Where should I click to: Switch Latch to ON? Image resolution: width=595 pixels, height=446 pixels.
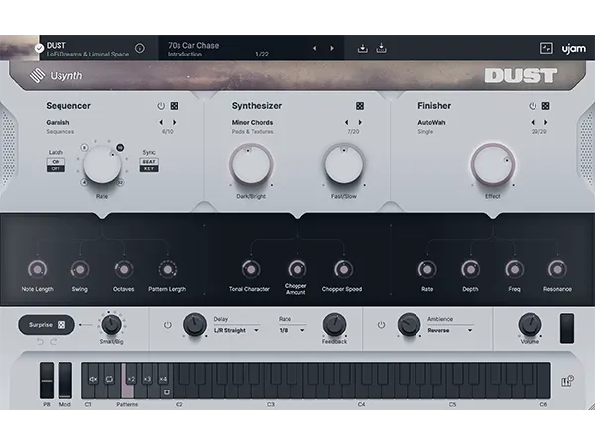(x=56, y=162)
